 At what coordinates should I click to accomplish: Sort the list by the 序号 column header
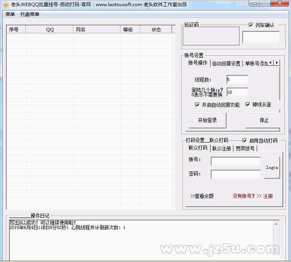tap(16, 30)
